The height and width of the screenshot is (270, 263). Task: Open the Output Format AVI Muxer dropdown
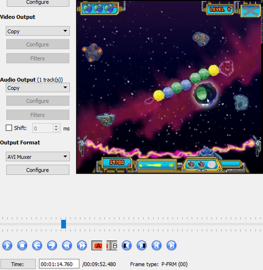[x=38, y=157]
